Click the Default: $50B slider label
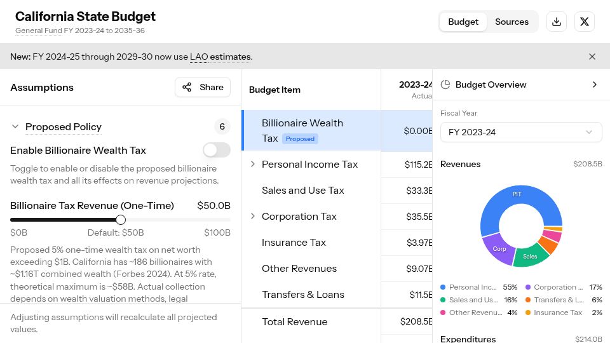 (116, 232)
